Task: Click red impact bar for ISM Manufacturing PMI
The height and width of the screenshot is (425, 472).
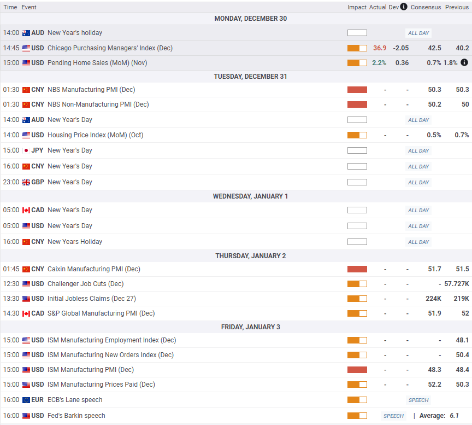Action: (x=357, y=370)
